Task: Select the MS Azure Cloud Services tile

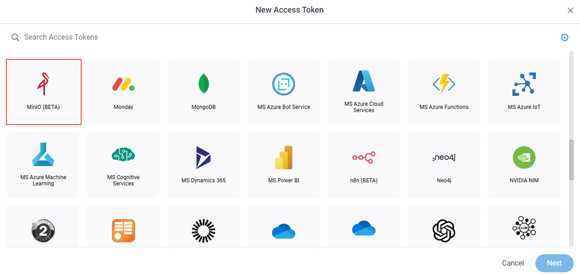Action: [x=364, y=92]
